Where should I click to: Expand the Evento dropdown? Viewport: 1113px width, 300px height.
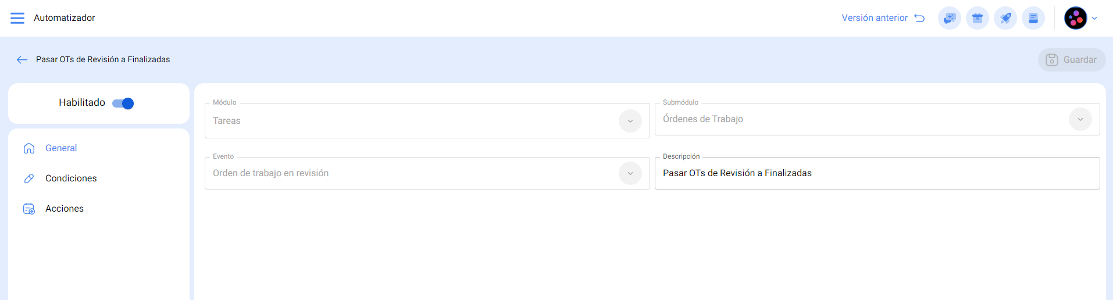click(x=630, y=173)
